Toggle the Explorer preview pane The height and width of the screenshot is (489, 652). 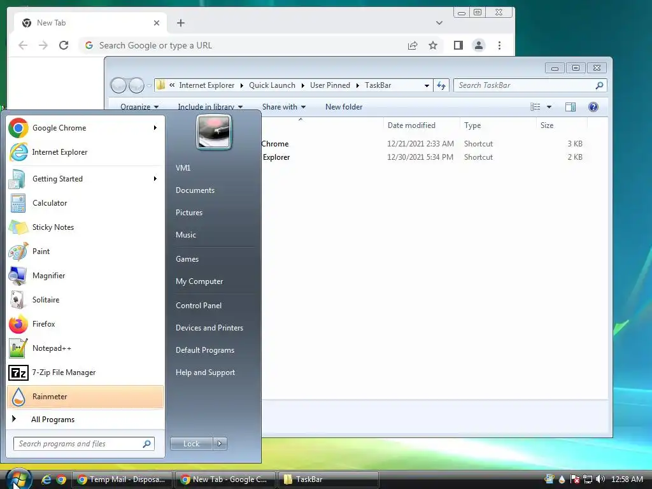tap(570, 107)
